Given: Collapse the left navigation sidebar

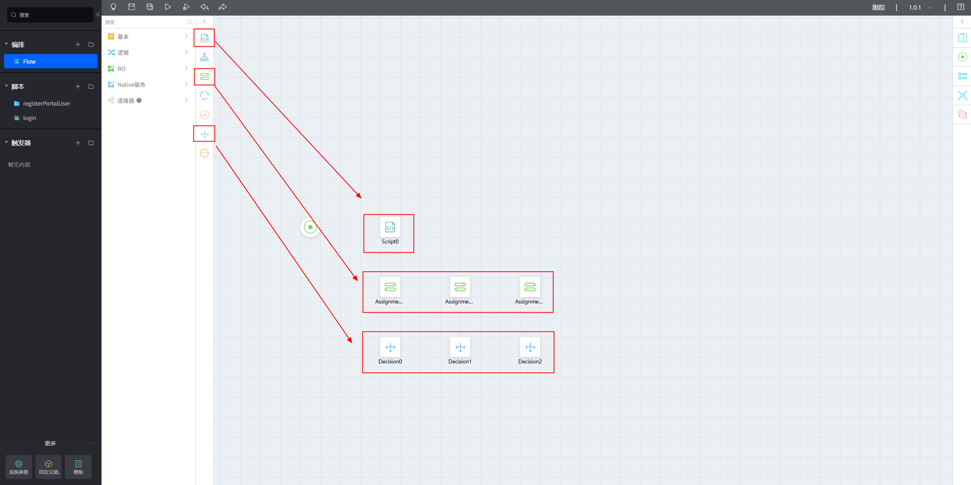Looking at the screenshot, I should tap(98, 15).
